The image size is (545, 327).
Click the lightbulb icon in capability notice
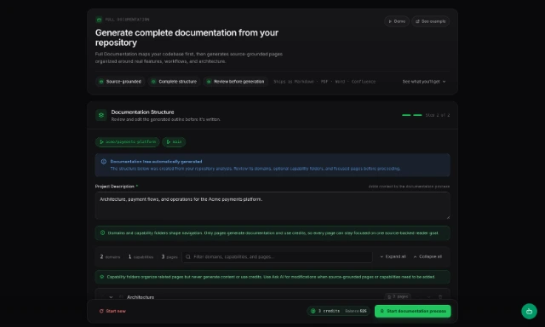tap(102, 277)
